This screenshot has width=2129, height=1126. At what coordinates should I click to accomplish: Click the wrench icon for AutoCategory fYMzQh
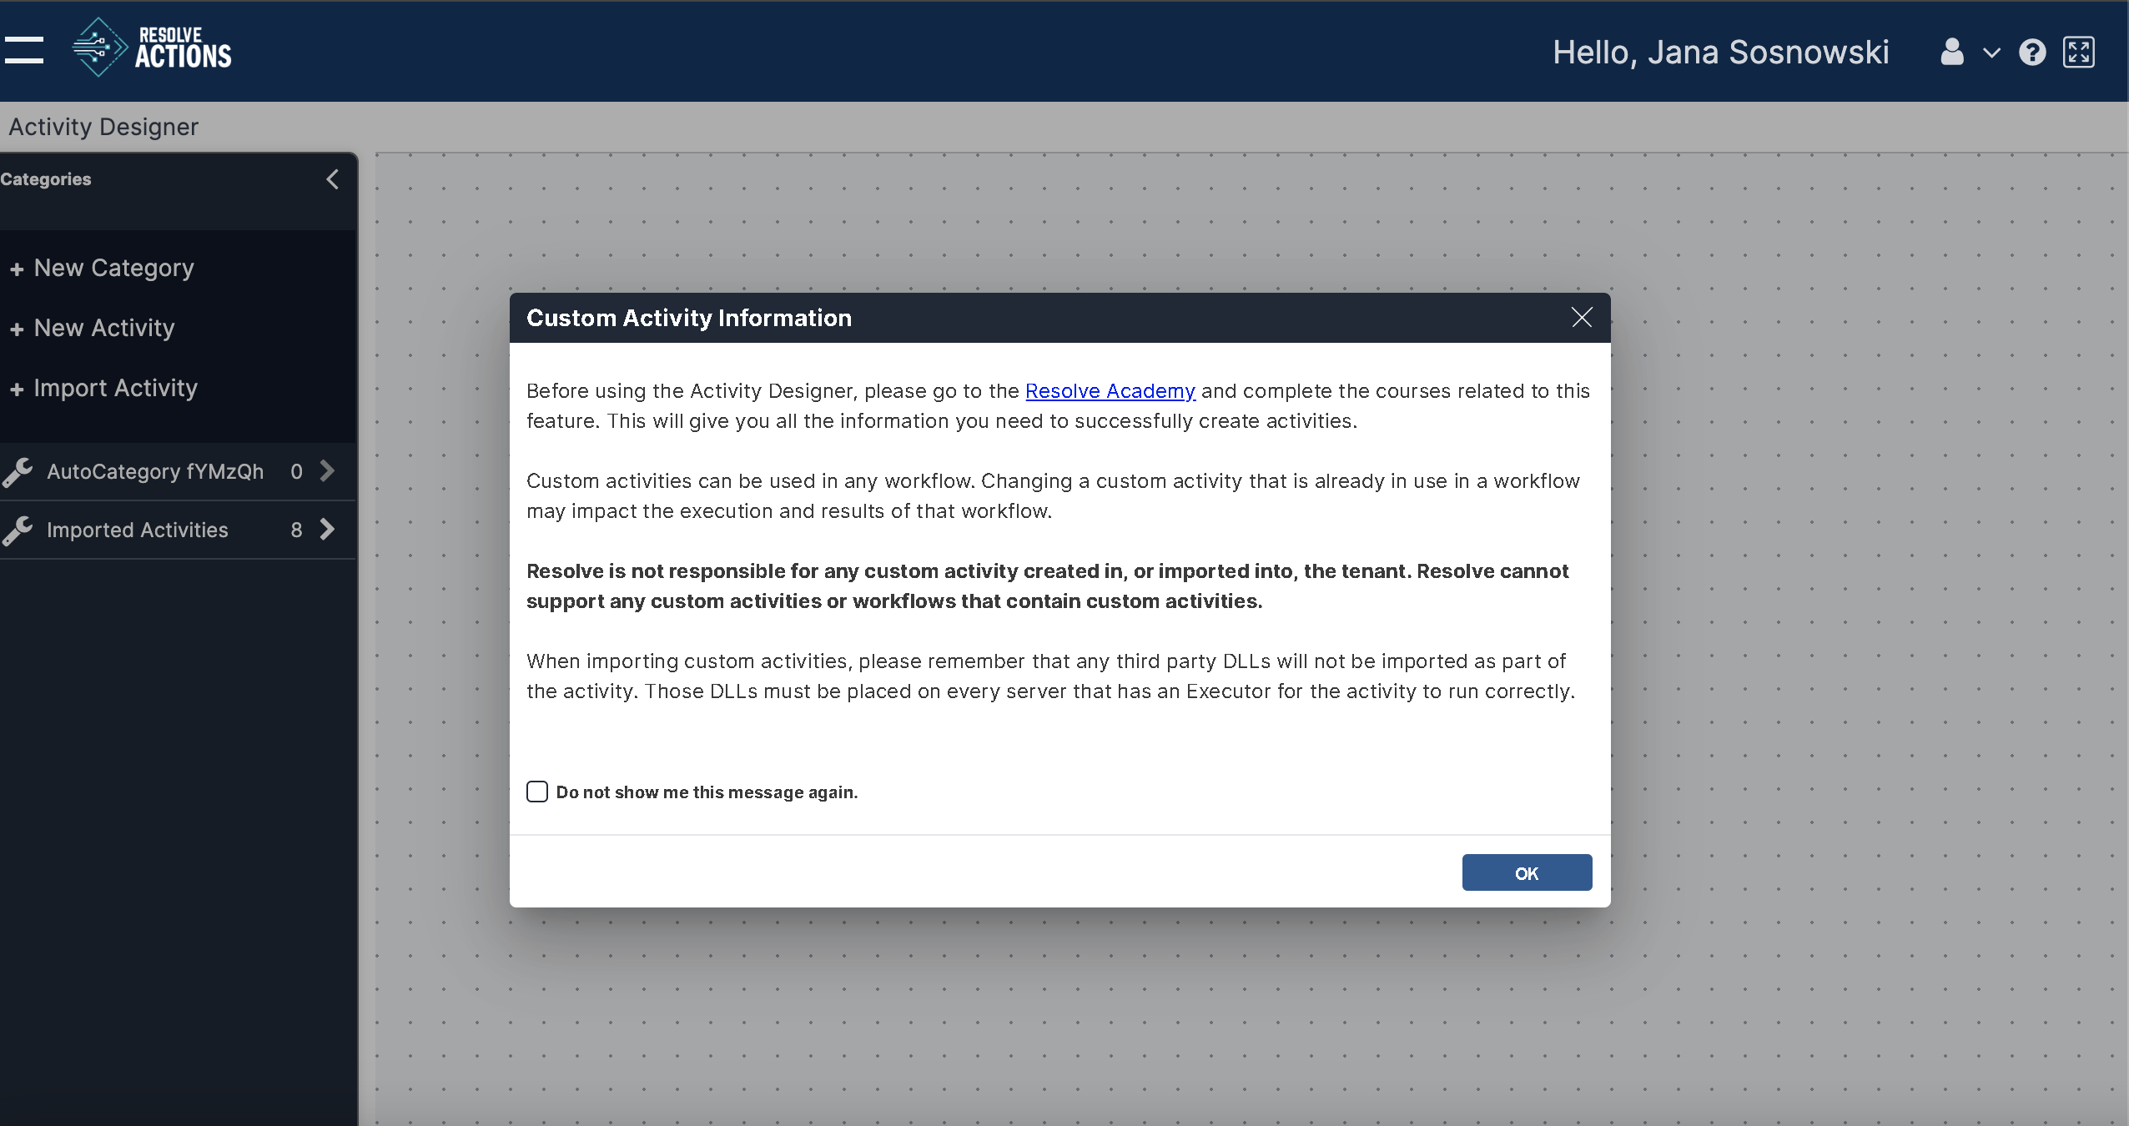(21, 471)
